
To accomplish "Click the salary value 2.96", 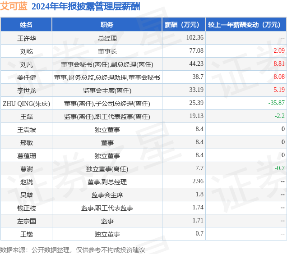I will pos(198,181).
